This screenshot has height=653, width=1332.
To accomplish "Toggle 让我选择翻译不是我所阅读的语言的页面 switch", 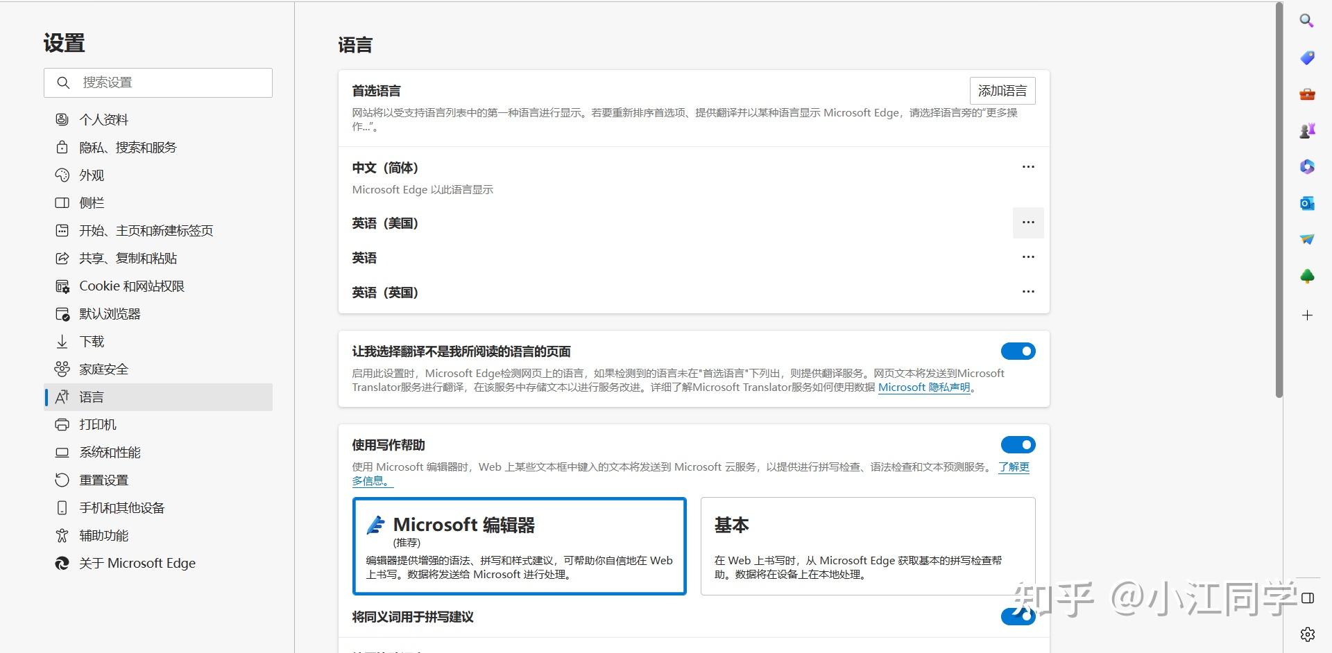I will 1018,351.
